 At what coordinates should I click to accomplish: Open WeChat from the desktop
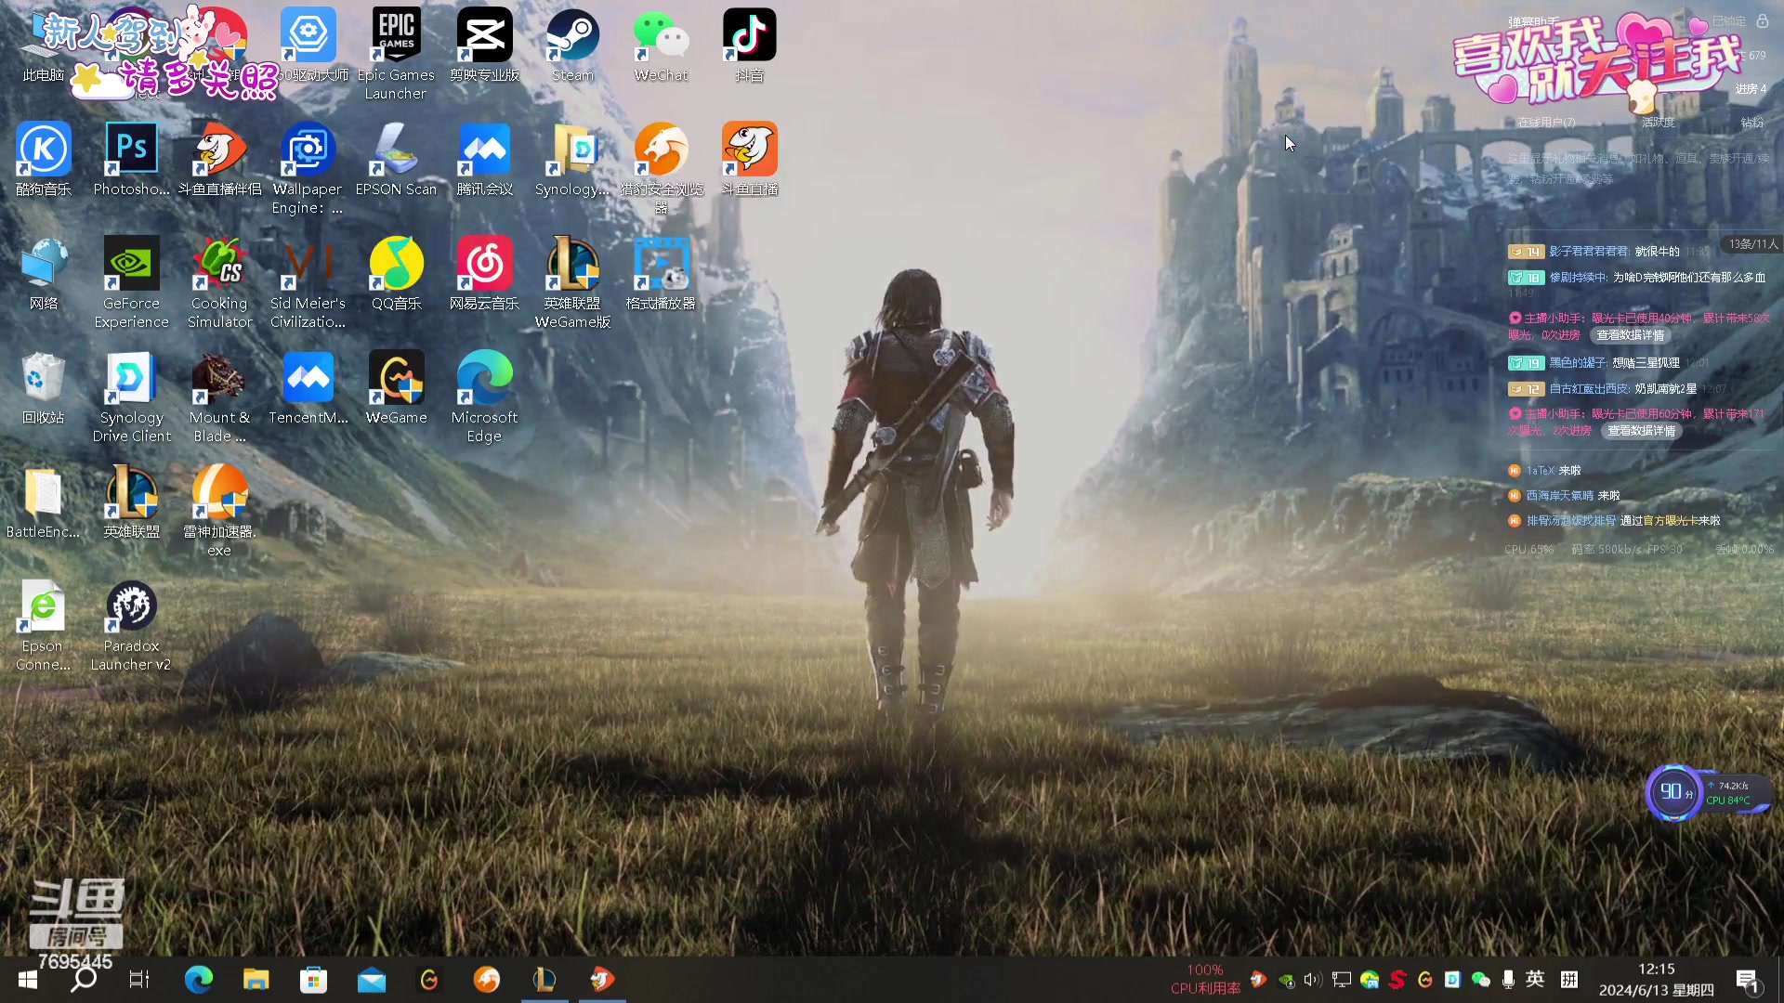pos(661,46)
